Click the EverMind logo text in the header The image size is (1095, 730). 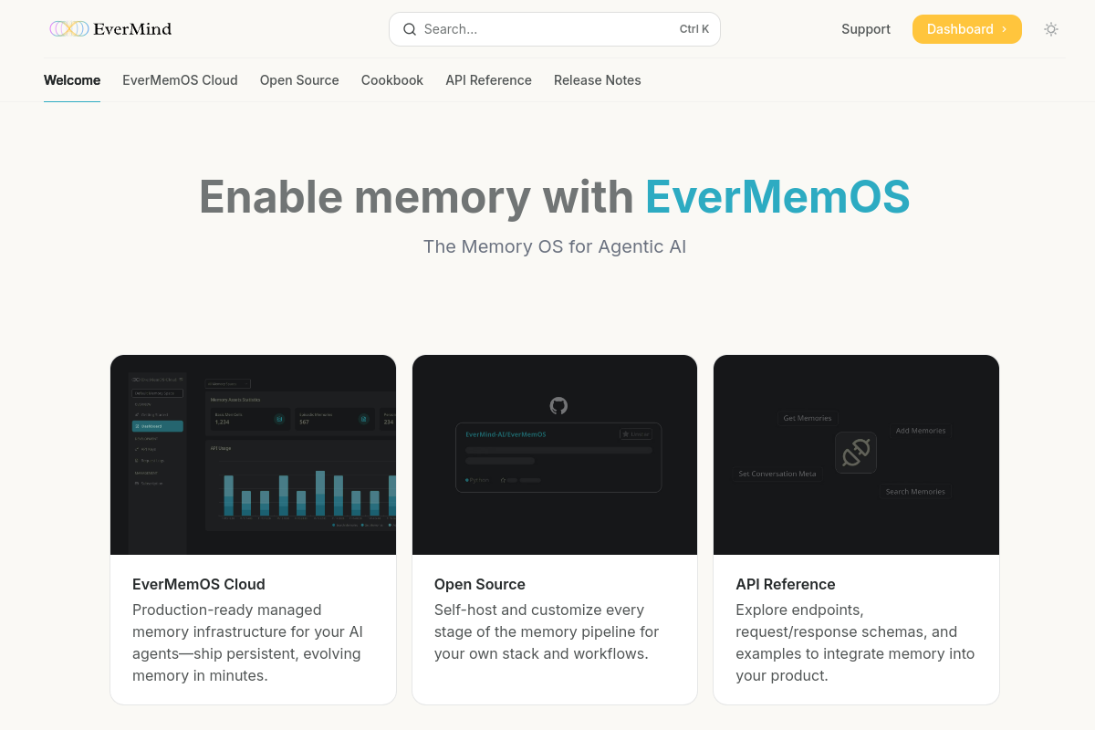tap(131, 28)
